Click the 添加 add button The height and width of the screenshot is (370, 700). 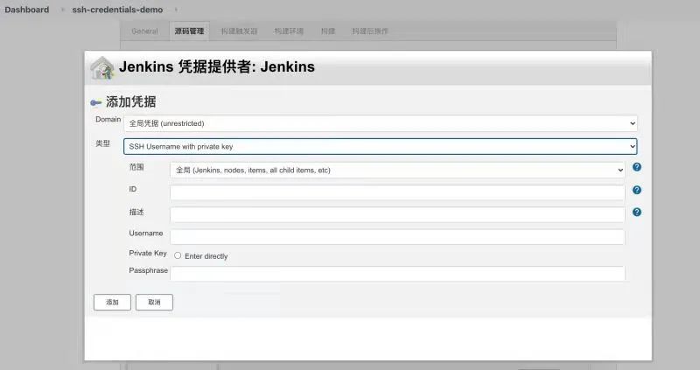112,302
